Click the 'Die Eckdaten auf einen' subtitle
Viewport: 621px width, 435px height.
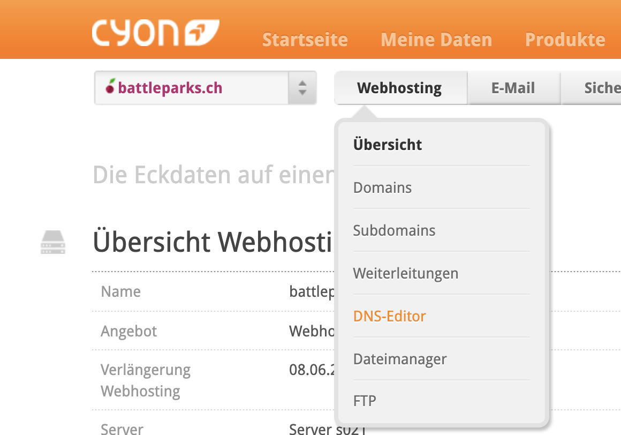(214, 175)
